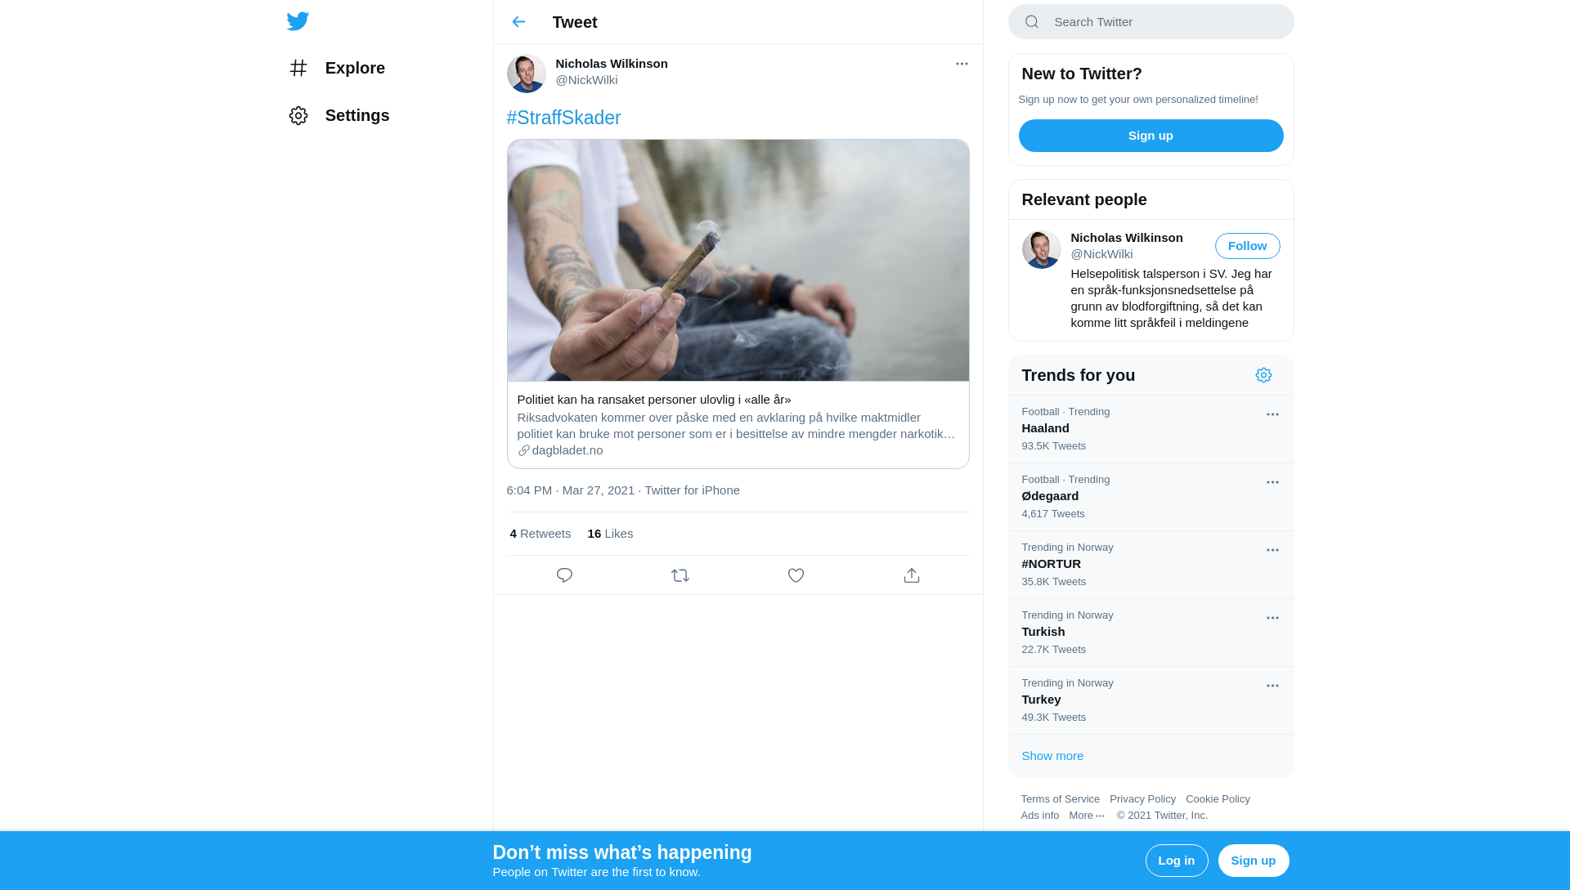Open more options for Haaland trend

click(1272, 414)
